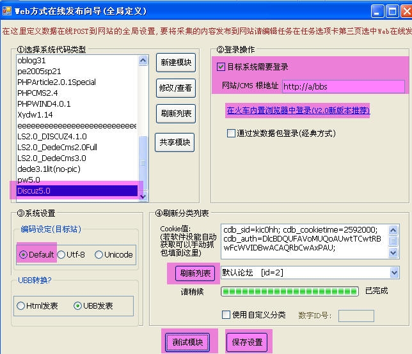Screen dimensions: 412x354
Task: Click the 保存设置 button
Action: pos(246,342)
